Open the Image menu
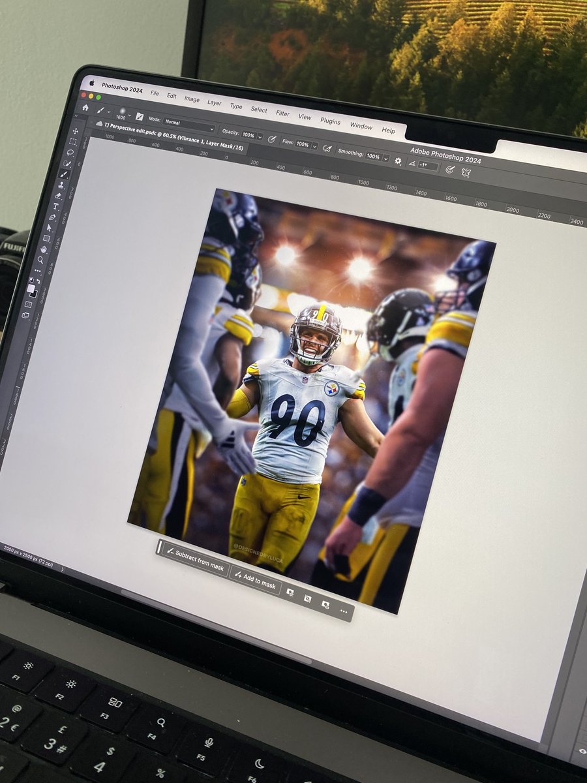The width and height of the screenshot is (587, 783). coord(192,99)
